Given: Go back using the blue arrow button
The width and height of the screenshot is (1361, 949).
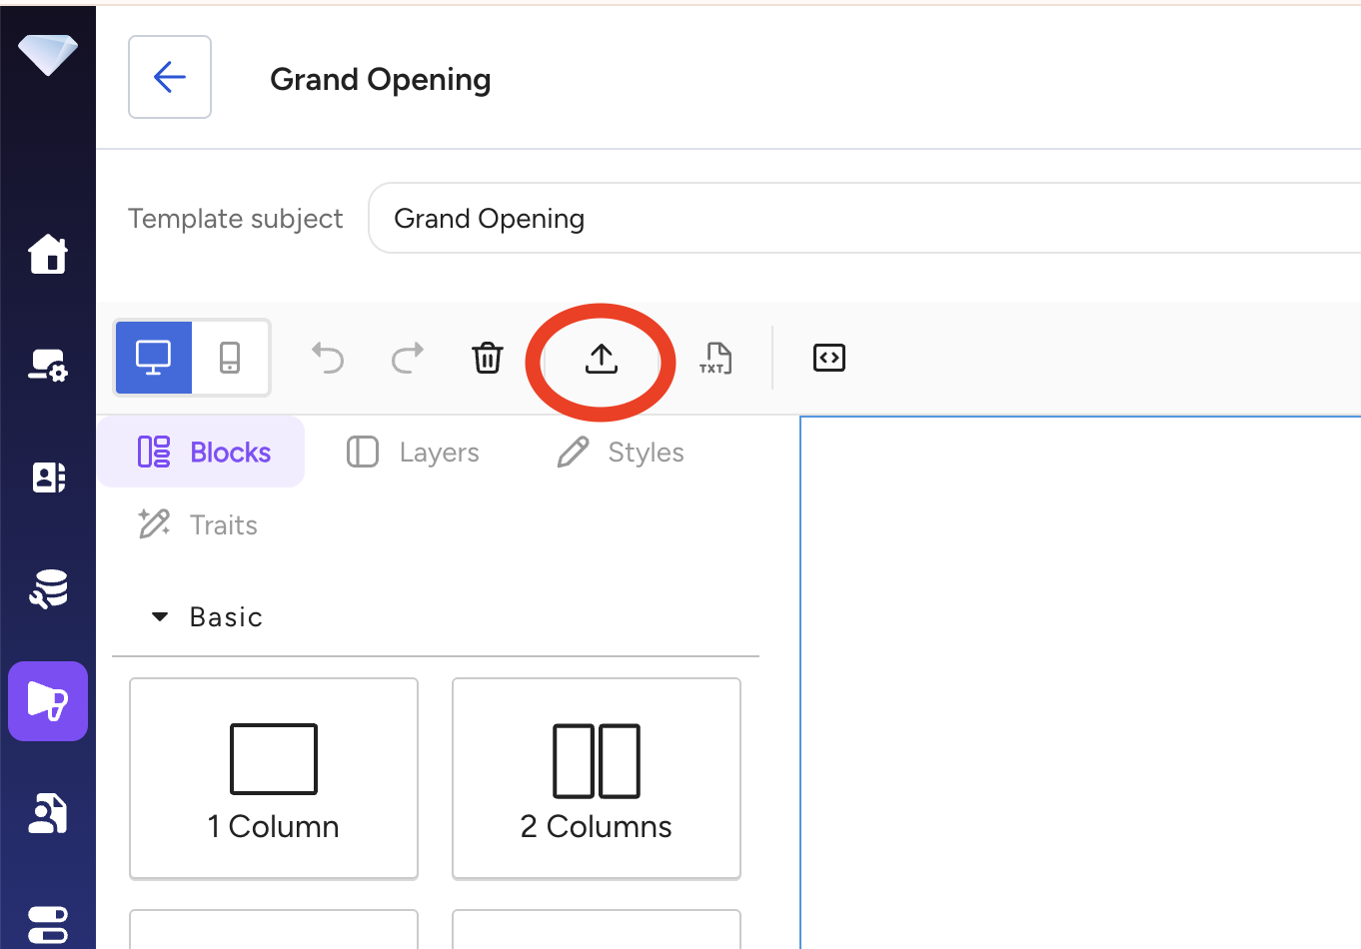Looking at the screenshot, I should click(170, 77).
